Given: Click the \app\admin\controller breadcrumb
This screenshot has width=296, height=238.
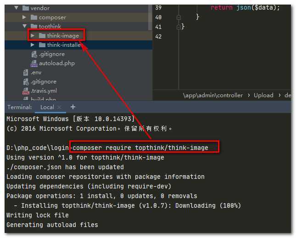Looking at the screenshot, I should 213,95.
